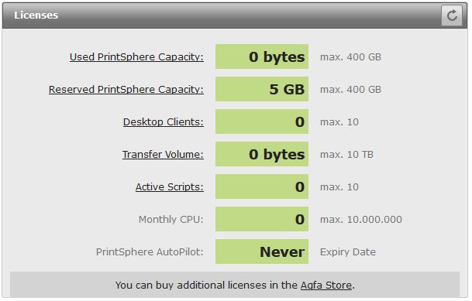
Task: Click the Expiry Date text
Action: click(x=348, y=251)
